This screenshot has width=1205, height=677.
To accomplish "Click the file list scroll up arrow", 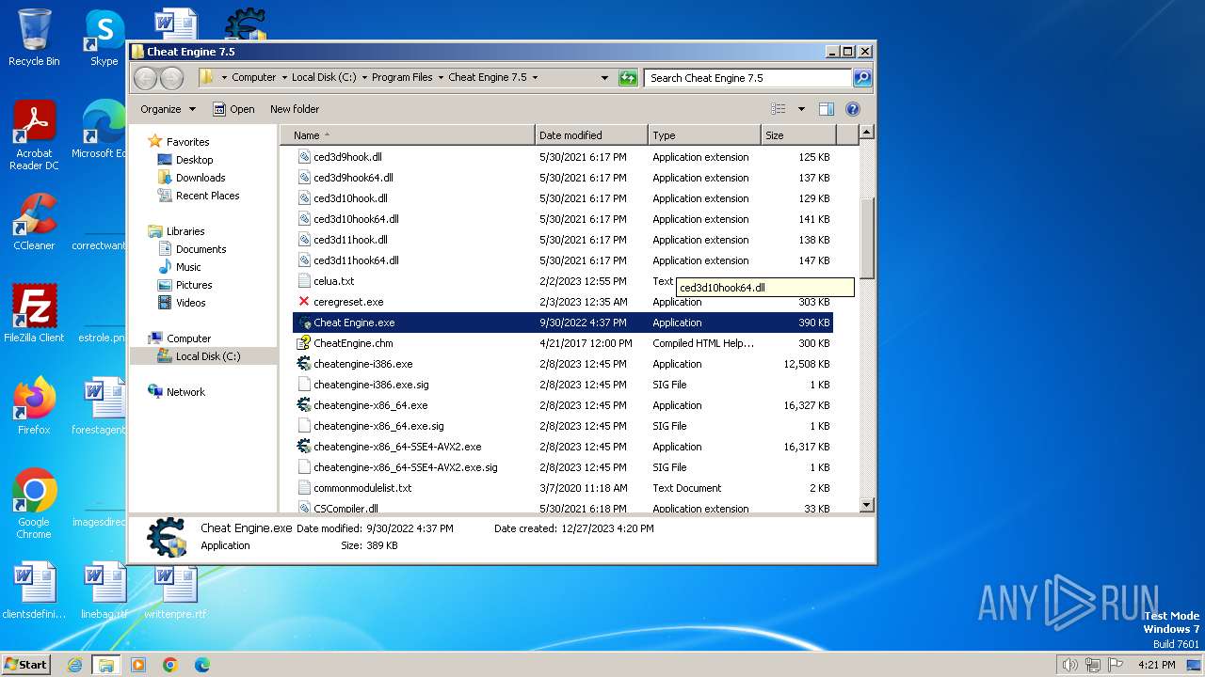I will [x=867, y=133].
